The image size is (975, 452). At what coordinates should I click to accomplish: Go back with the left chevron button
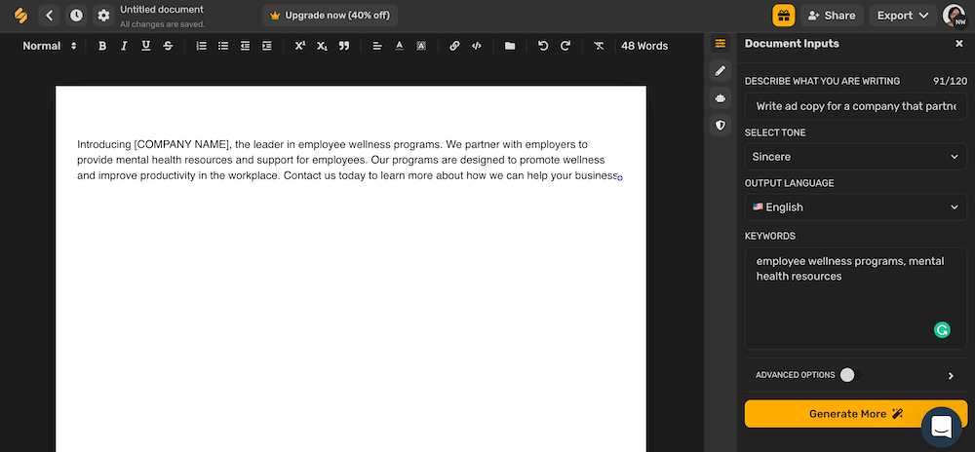click(49, 16)
